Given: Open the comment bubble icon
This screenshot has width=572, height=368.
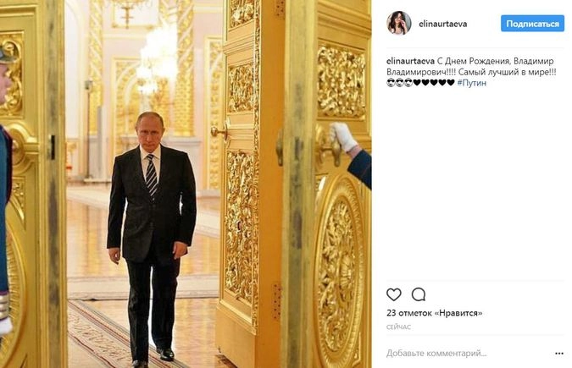Looking at the screenshot, I should coord(419,294).
